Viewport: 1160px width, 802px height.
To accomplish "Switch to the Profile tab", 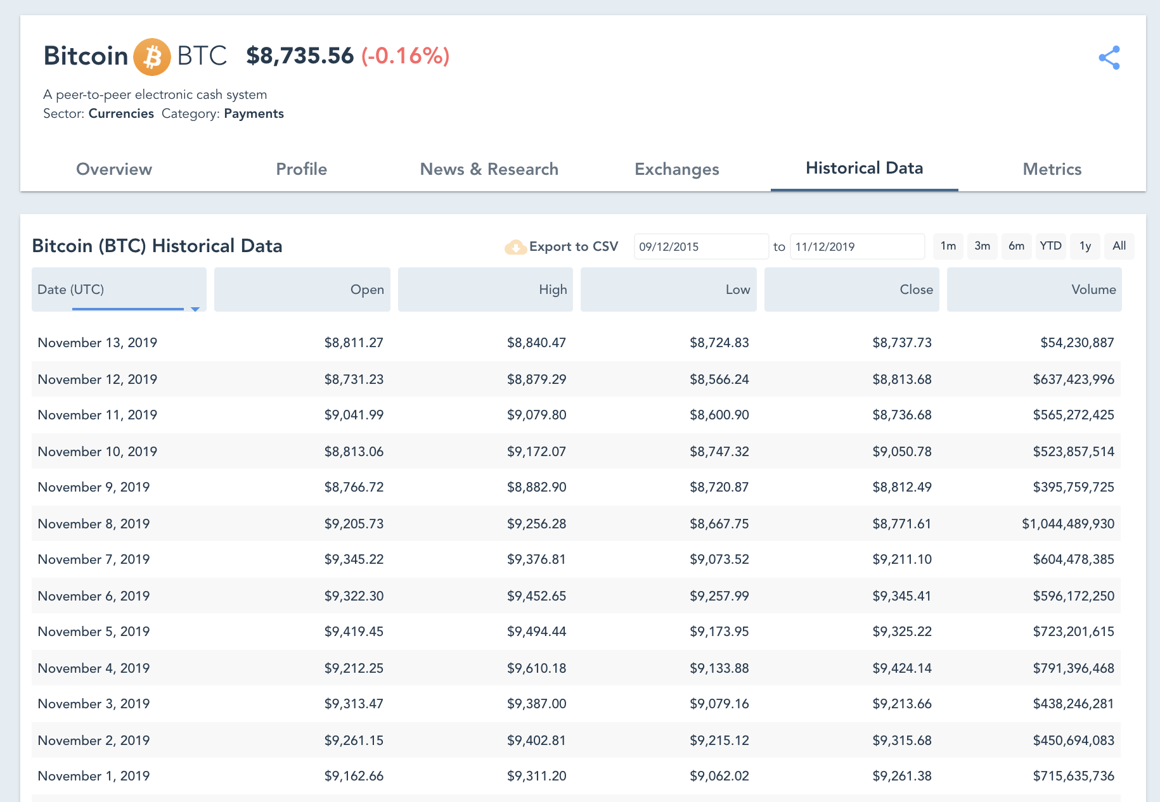I will (302, 169).
